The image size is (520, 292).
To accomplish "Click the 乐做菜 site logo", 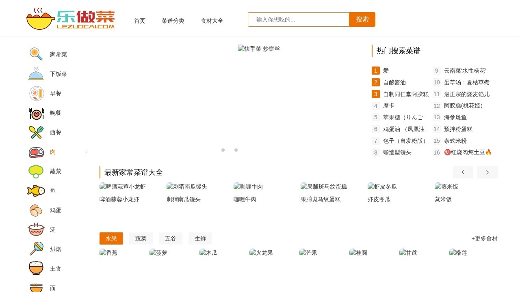I will (x=70, y=18).
